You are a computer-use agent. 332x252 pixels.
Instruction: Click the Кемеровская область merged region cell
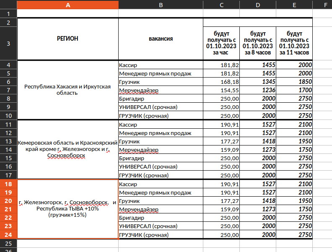click(x=67, y=149)
